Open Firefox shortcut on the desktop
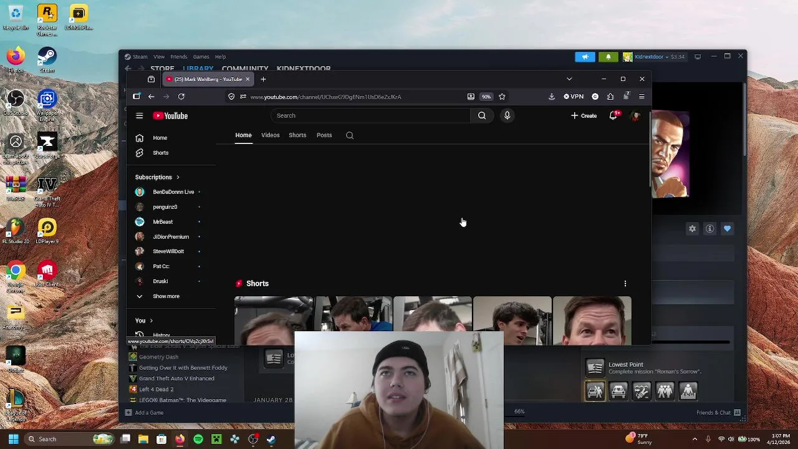Screen dimensions: 798x449 (16, 60)
